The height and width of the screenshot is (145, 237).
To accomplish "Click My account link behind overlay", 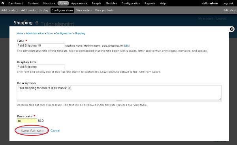I will pyautogui.click(x=206, y=19).
